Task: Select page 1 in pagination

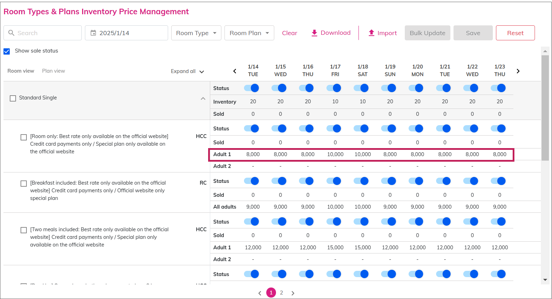Action: pos(271,293)
